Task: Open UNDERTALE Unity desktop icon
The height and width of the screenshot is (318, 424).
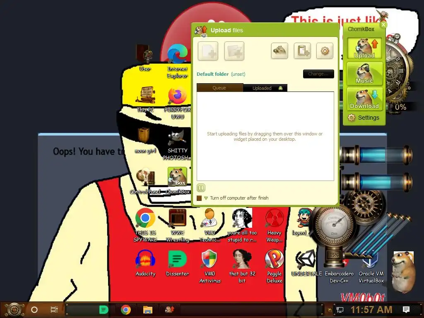Action: click(x=306, y=263)
